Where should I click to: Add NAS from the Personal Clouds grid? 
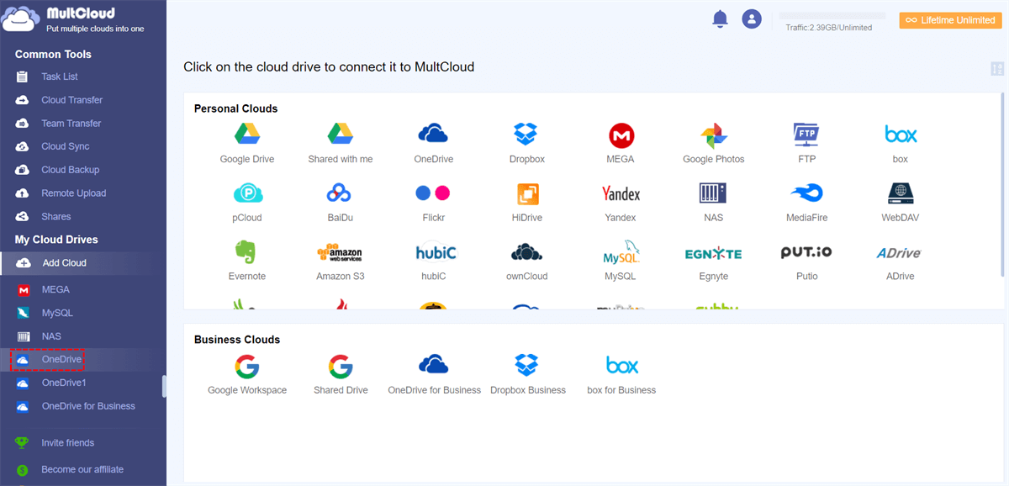[713, 193]
